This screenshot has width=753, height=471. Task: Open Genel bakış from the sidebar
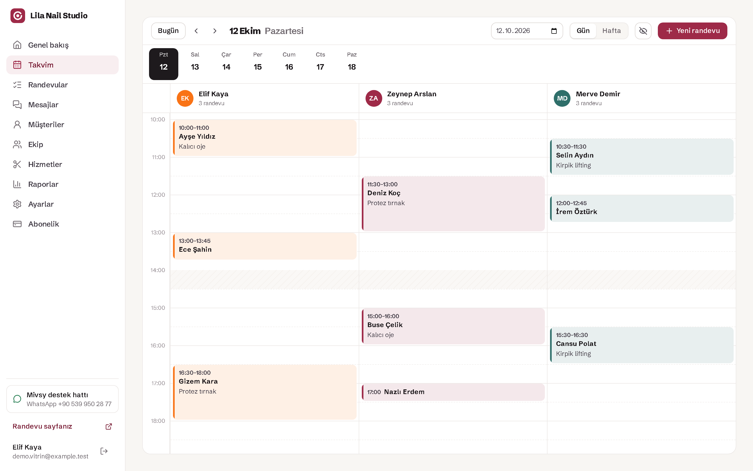[62, 45]
